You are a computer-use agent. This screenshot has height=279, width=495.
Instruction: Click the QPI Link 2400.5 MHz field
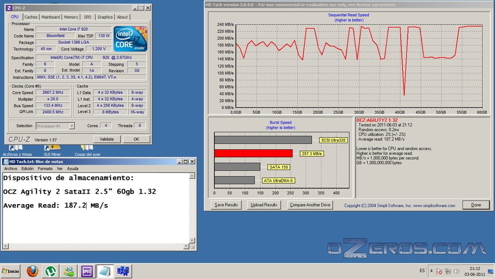click(53, 112)
